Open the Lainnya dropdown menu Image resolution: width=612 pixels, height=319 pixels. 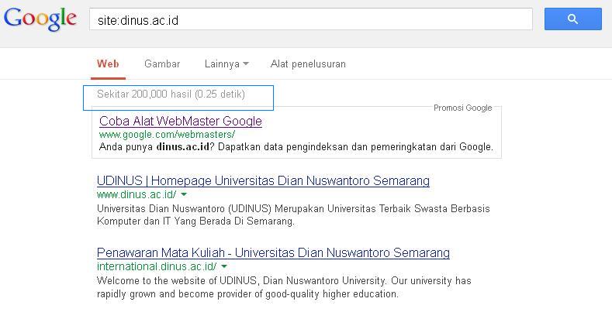(226, 64)
